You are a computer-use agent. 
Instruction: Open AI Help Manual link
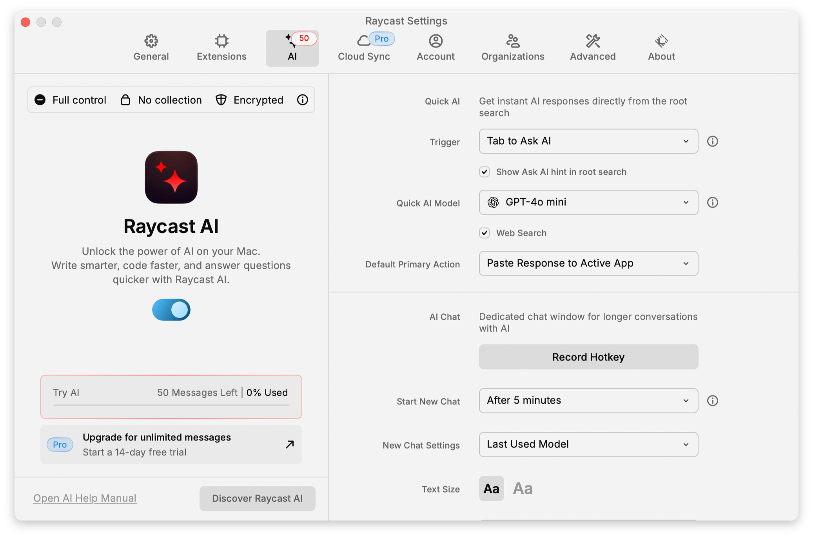point(85,498)
